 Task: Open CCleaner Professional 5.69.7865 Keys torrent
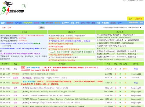[x=46, y=95]
